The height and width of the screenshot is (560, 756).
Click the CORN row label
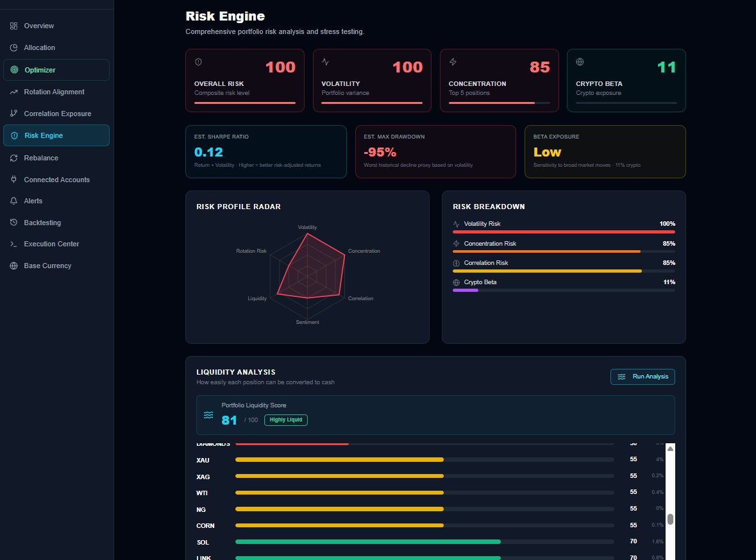pos(205,526)
